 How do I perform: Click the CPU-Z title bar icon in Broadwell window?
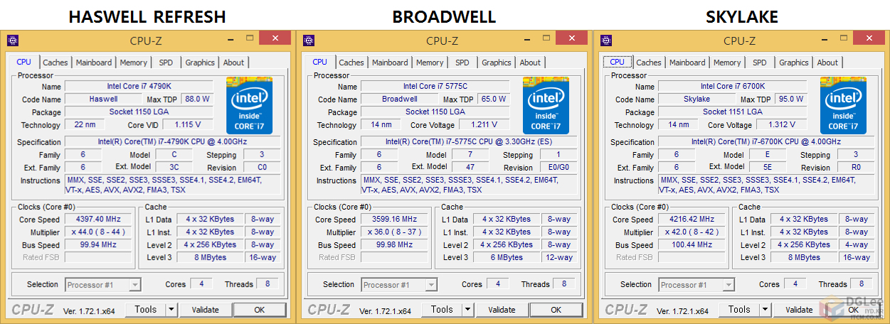[309, 40]
